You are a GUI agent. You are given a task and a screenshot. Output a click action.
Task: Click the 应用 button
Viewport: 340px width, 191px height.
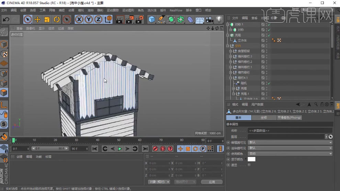pyautogui.click(x=212, y=182)
